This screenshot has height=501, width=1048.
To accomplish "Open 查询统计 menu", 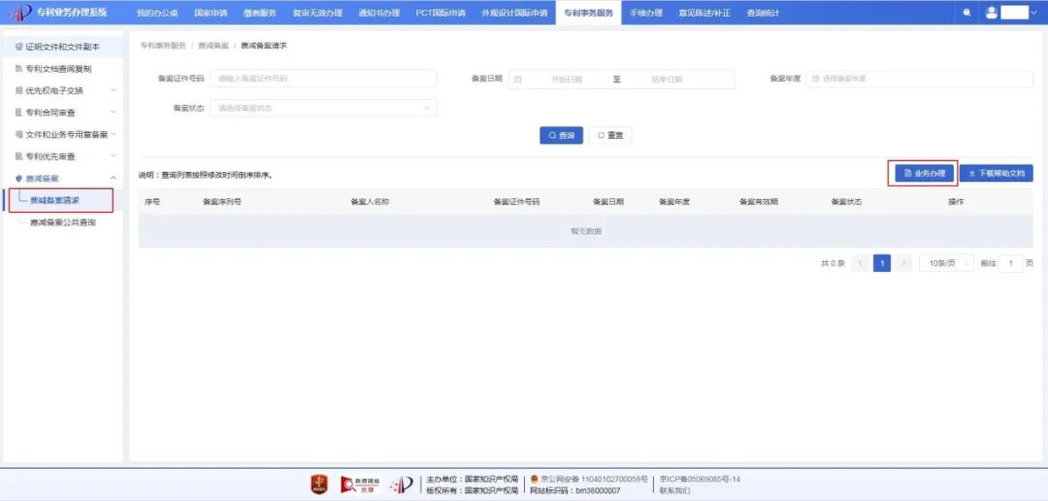I will 763,13.
